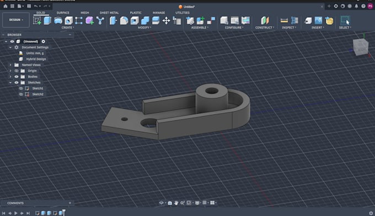Expand the Bodies folder
Viewport: 375px width, 216px height.
click(10, 76)
